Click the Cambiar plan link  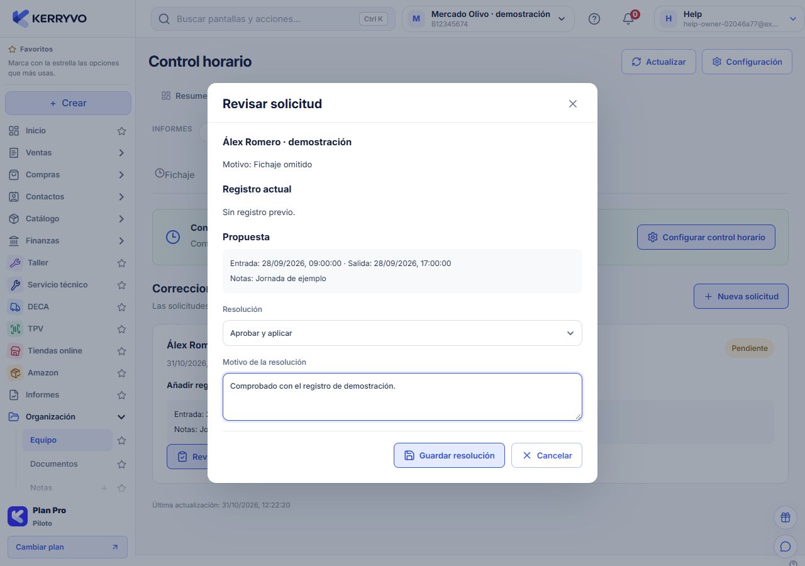pyautogui.click(x=67, y=547)
